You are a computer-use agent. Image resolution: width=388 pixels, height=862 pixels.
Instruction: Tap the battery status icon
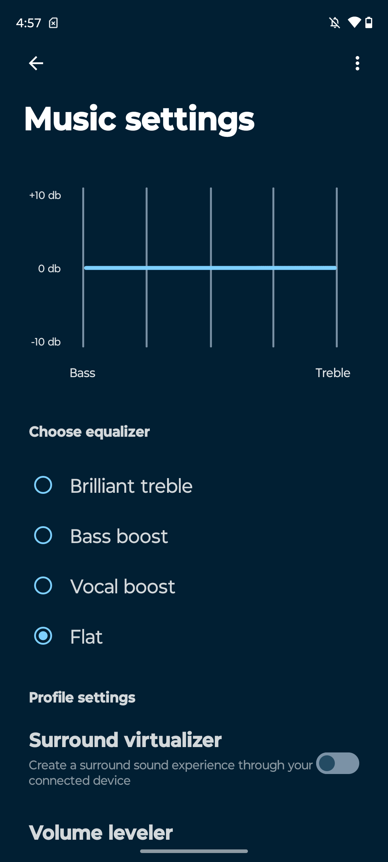point(369,23)
